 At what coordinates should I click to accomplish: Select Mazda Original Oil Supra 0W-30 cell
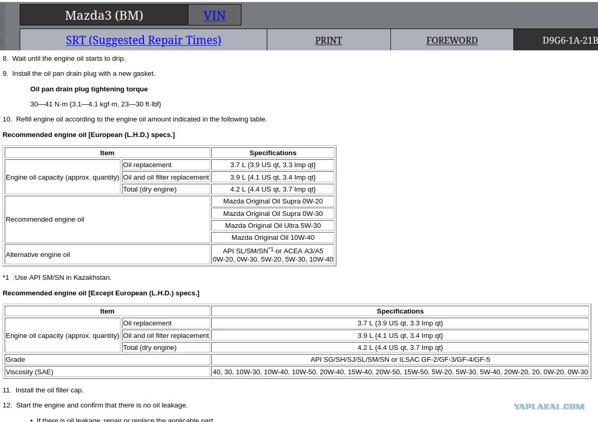(x=273, y=213)
